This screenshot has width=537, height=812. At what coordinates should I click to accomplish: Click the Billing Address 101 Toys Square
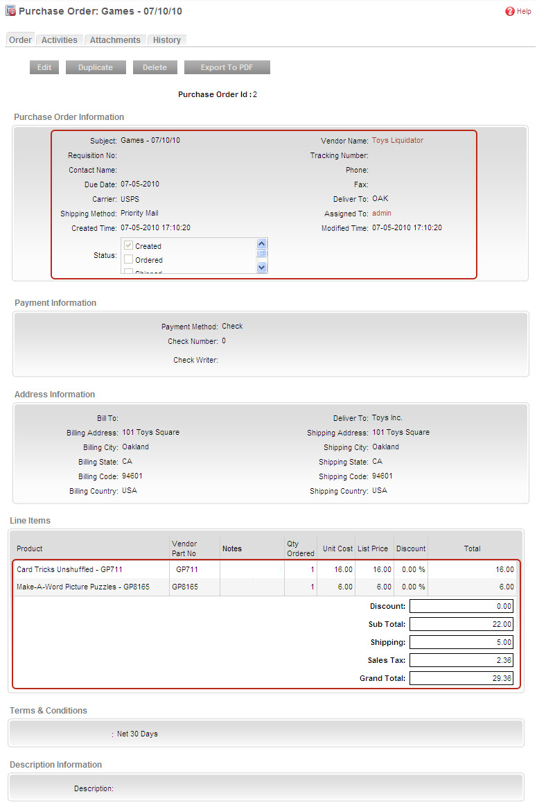[x=150, y=433]
